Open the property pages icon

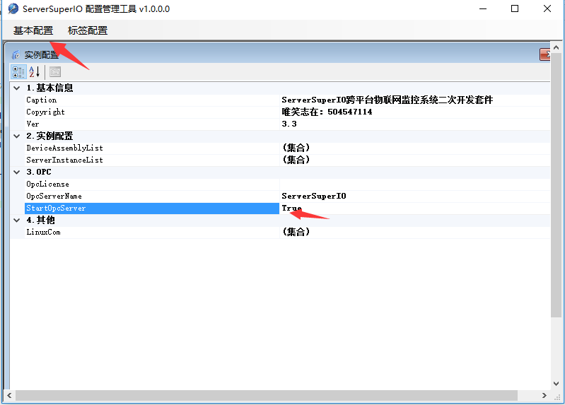[x=55, y=71]
